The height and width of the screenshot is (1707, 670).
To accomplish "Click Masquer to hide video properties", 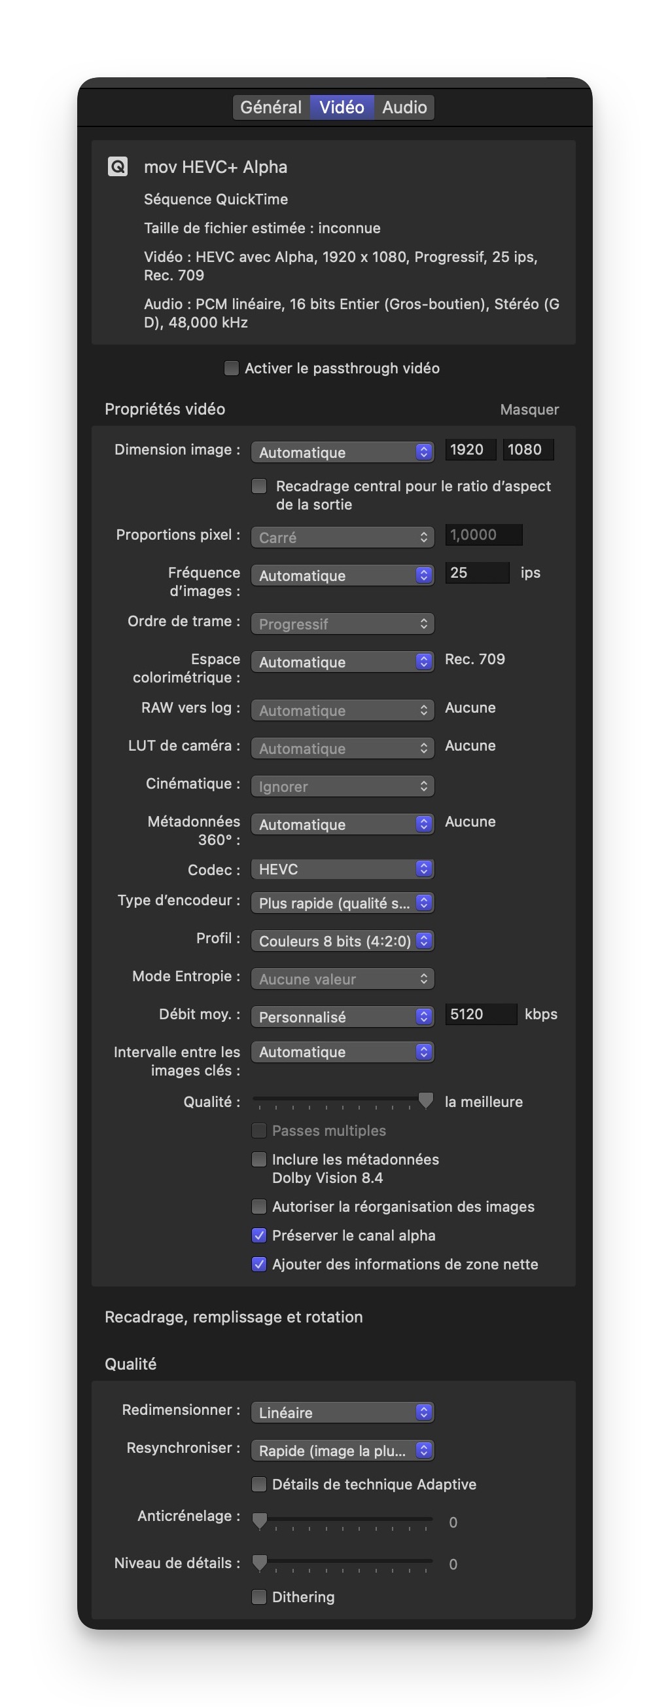I will tap(529, 409).
